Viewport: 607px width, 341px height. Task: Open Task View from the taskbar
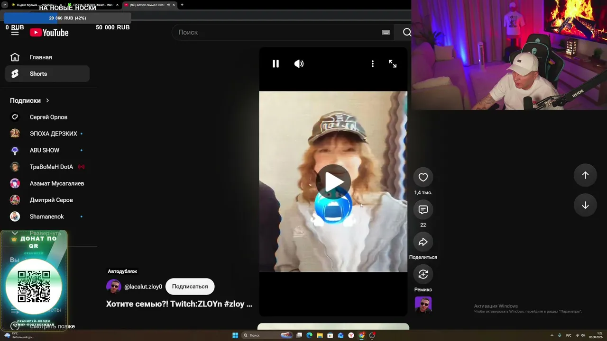point(299,335)
